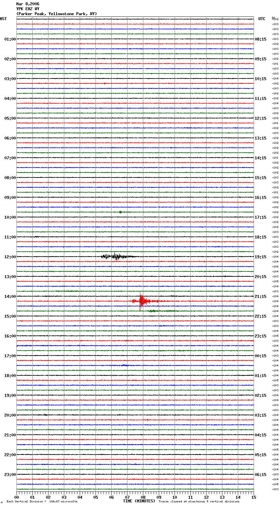Select the 03:00 MST time label
The image size is (280, 506).
pos(10,79)
